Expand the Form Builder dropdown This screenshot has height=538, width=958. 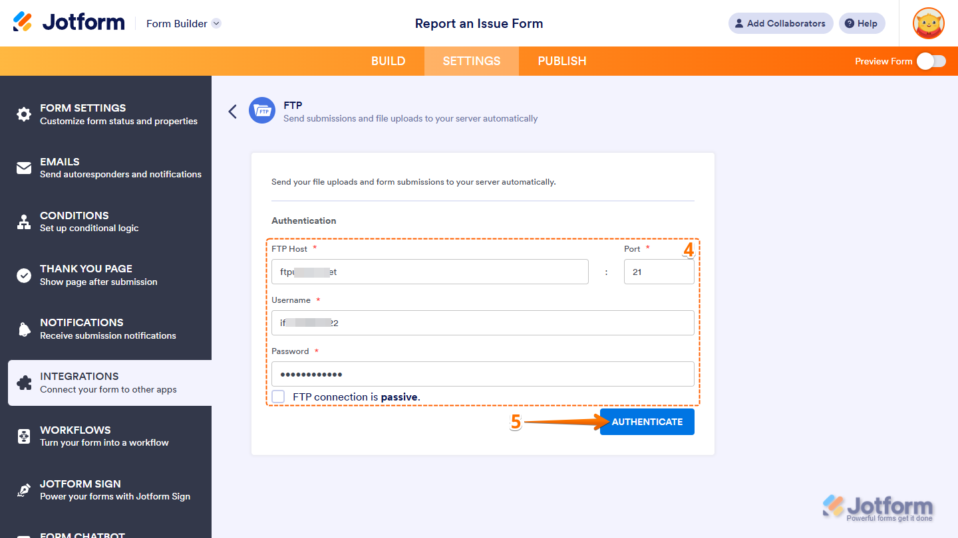point(183,23)
